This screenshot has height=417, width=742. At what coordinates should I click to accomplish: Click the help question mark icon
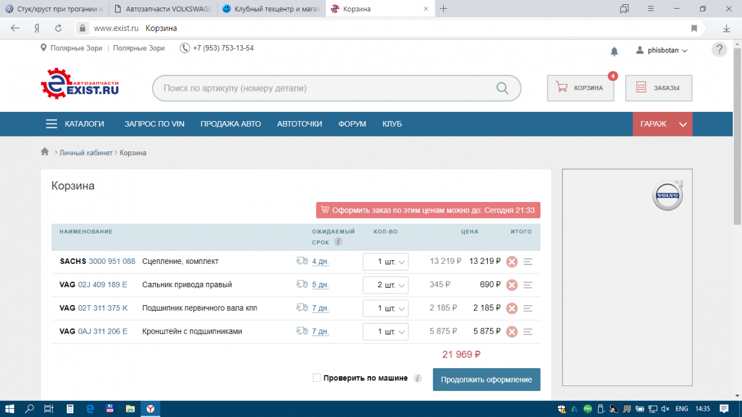719,49
